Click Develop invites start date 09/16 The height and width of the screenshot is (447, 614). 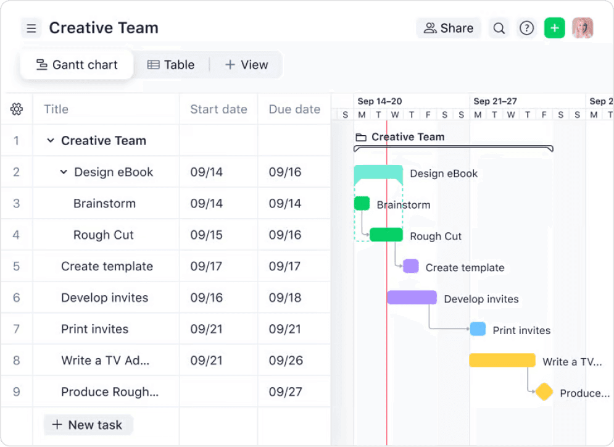pos(206,298)
